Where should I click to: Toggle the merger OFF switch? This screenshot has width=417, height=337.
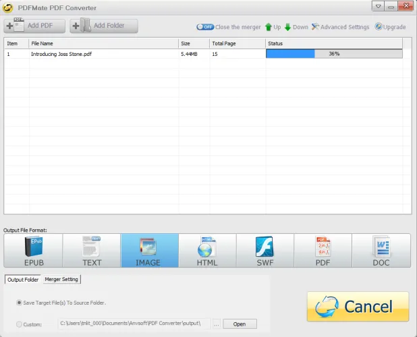tap(205, 27)
